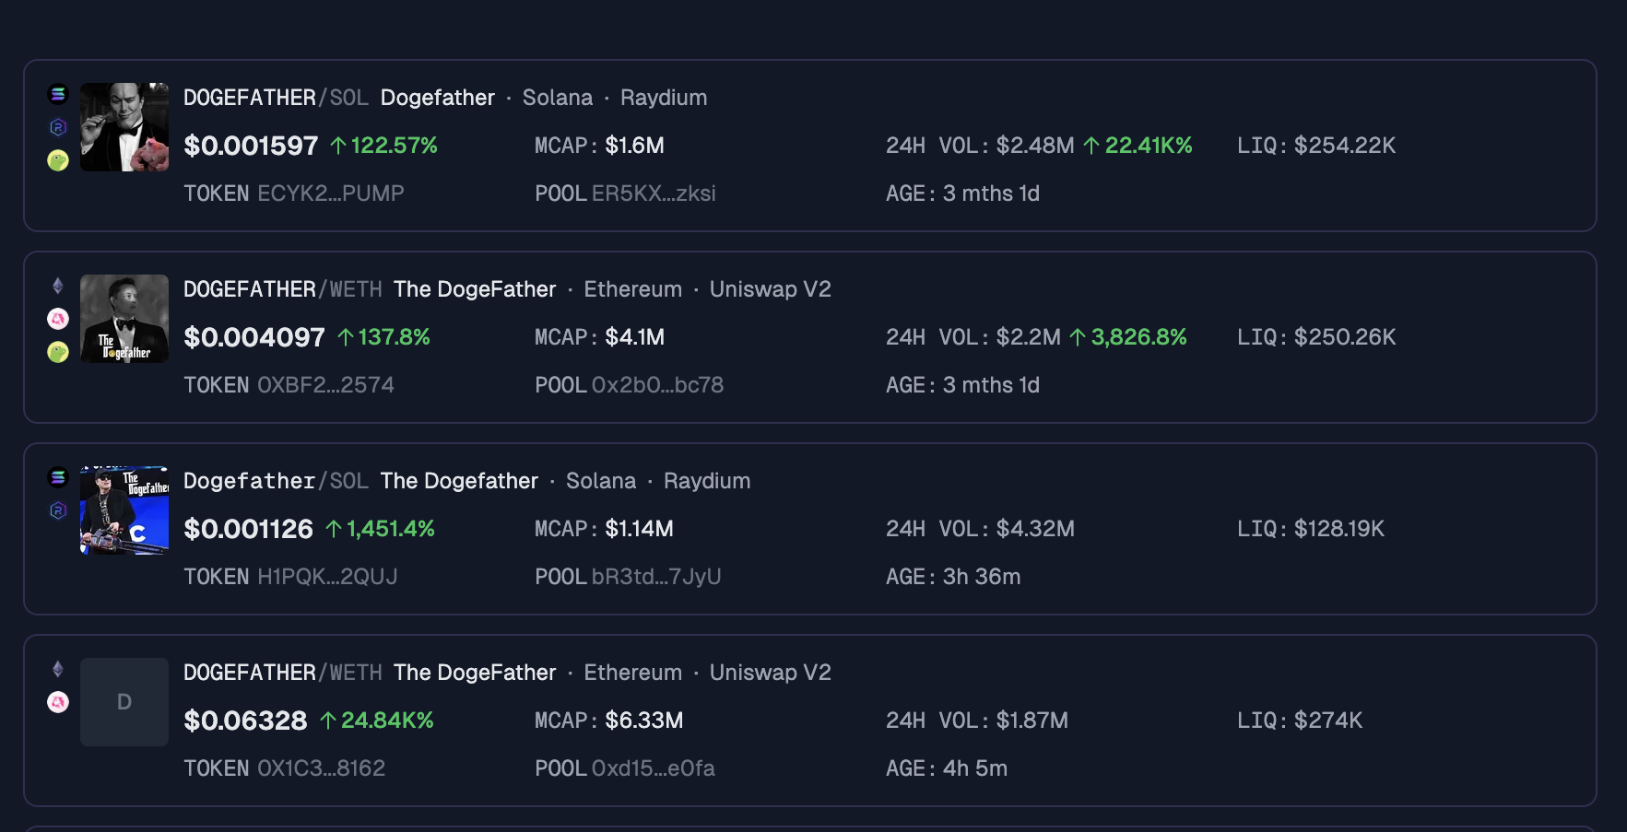Open the chainsaw Dogefather token thumbnail

(x=124, y=510)
